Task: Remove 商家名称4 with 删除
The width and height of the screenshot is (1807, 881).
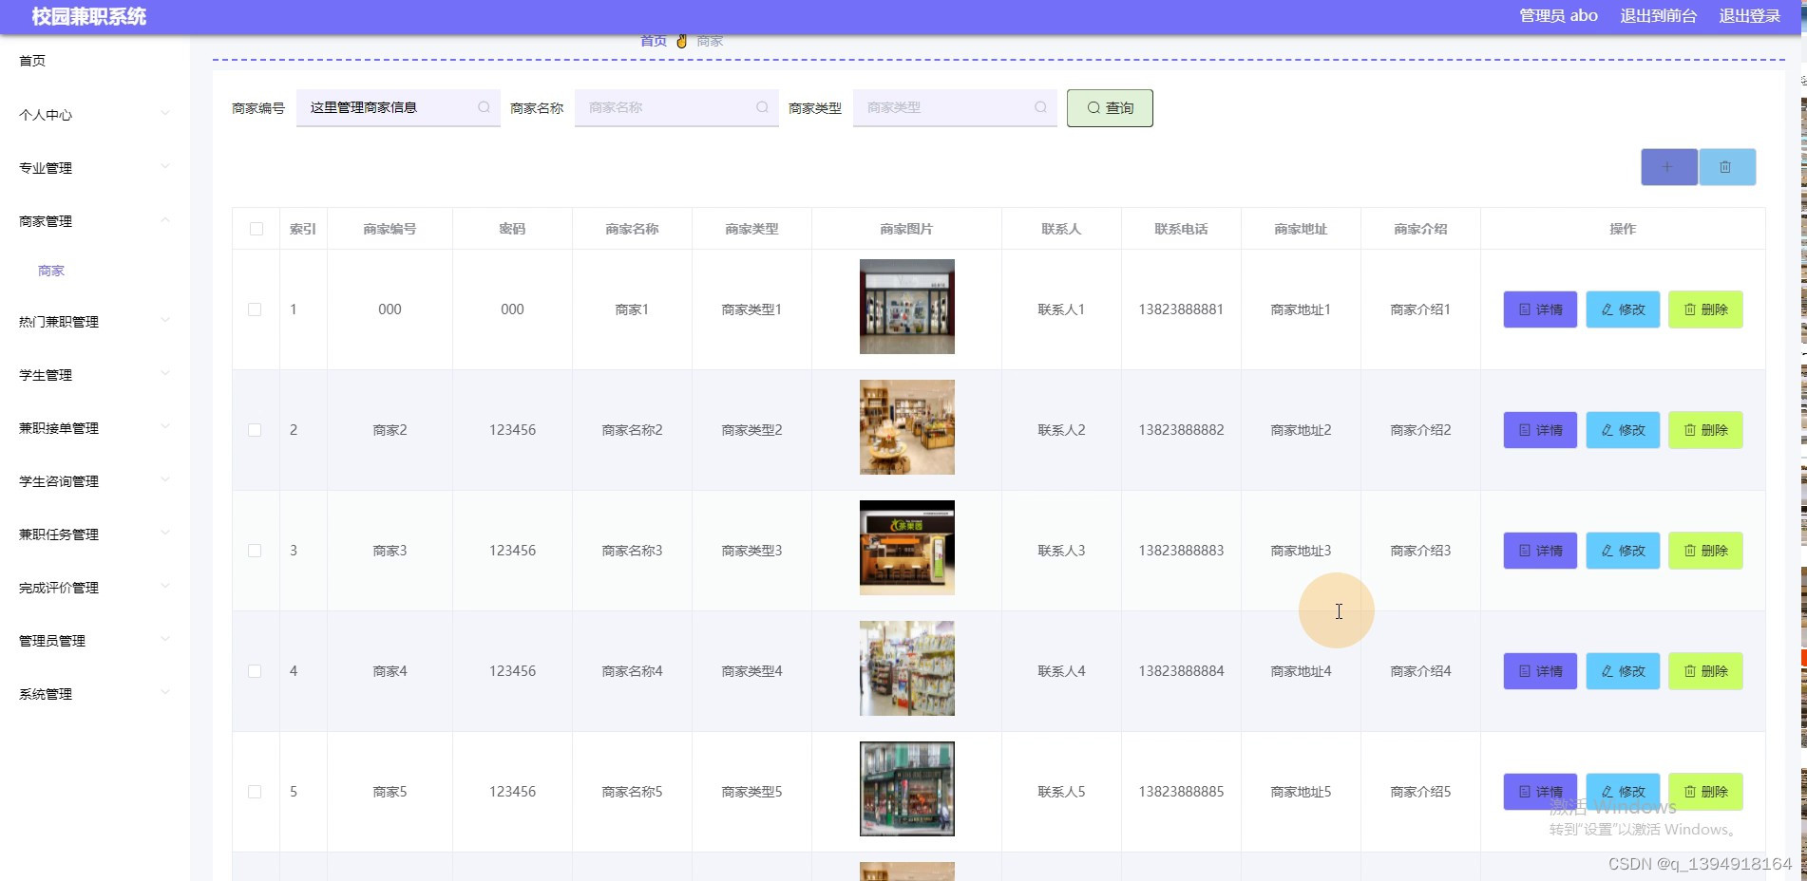Action: [x=1705, y=671]
